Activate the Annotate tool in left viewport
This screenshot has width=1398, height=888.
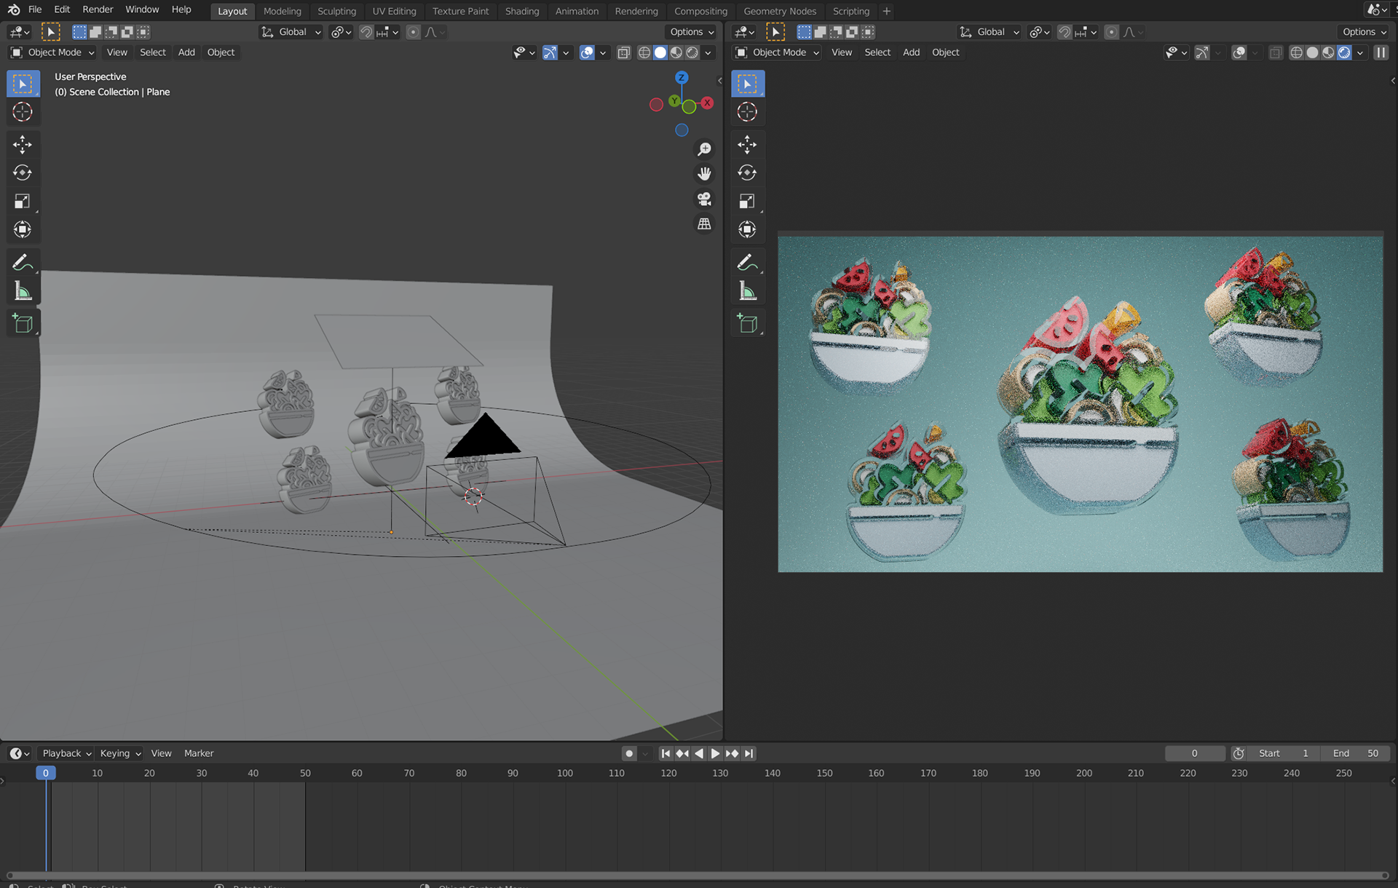[x=23, y=262]
